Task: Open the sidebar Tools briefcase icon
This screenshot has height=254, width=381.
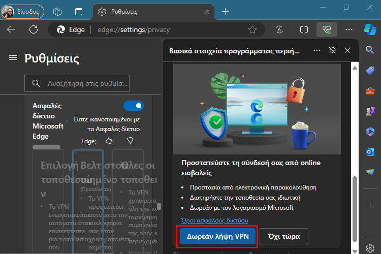Action: (370, 91)
